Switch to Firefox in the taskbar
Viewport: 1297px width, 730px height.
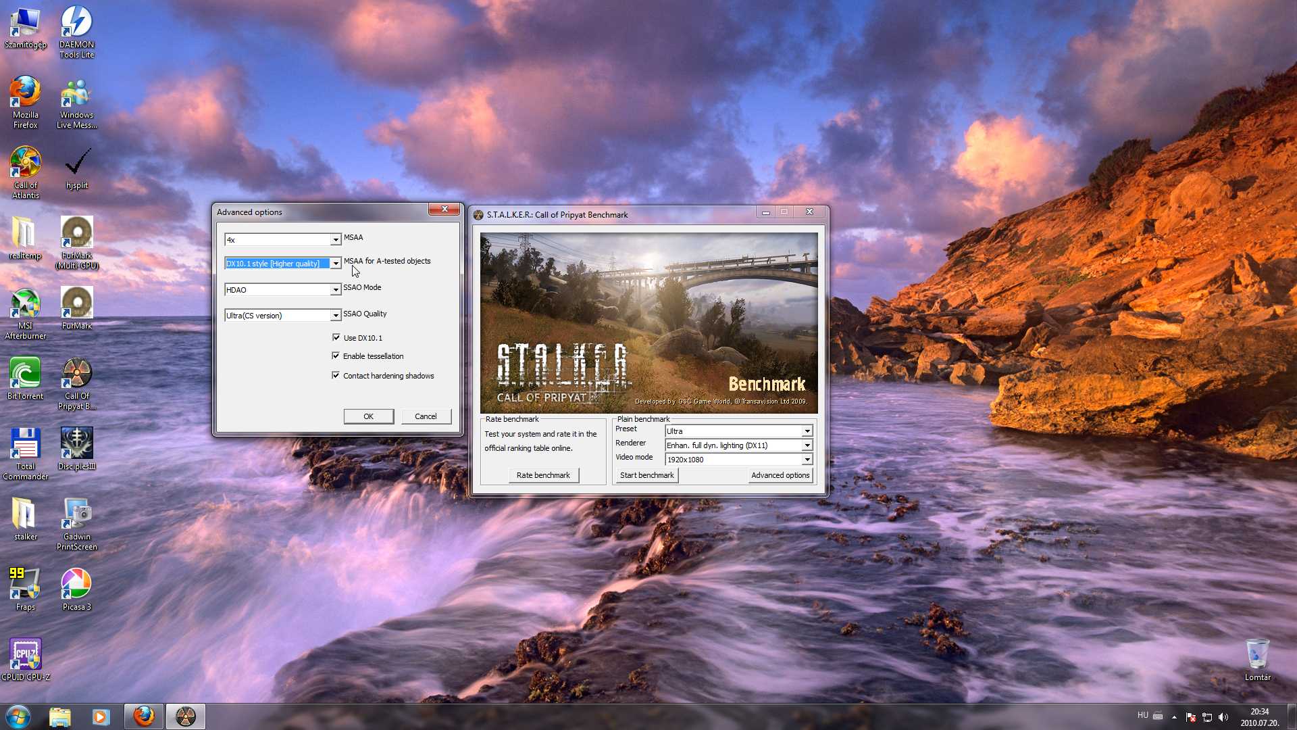(x=143, y=716)
